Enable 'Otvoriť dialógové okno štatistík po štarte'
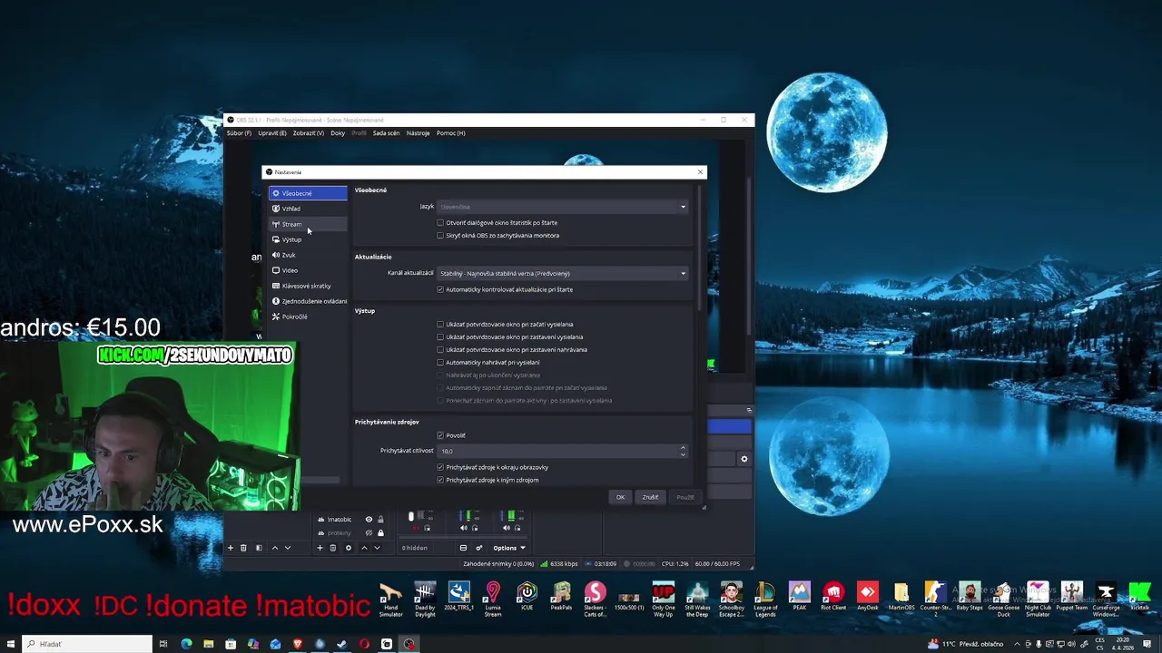Image resolution: width=1162 pixels, height=653 pixels. click(x=440, y=222)
